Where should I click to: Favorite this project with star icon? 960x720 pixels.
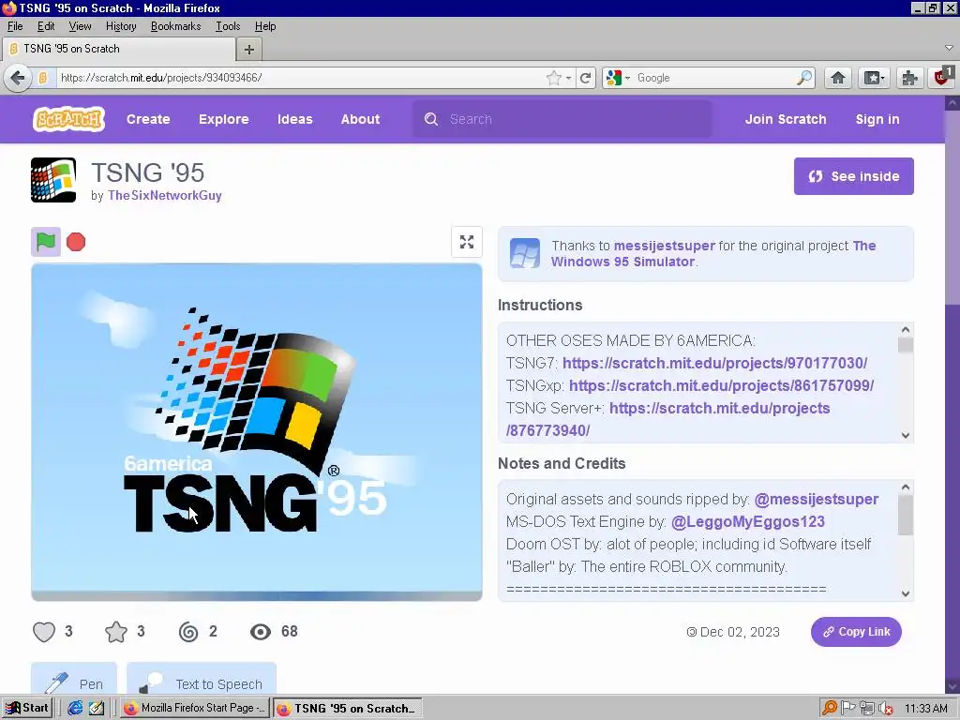(116, 631)
